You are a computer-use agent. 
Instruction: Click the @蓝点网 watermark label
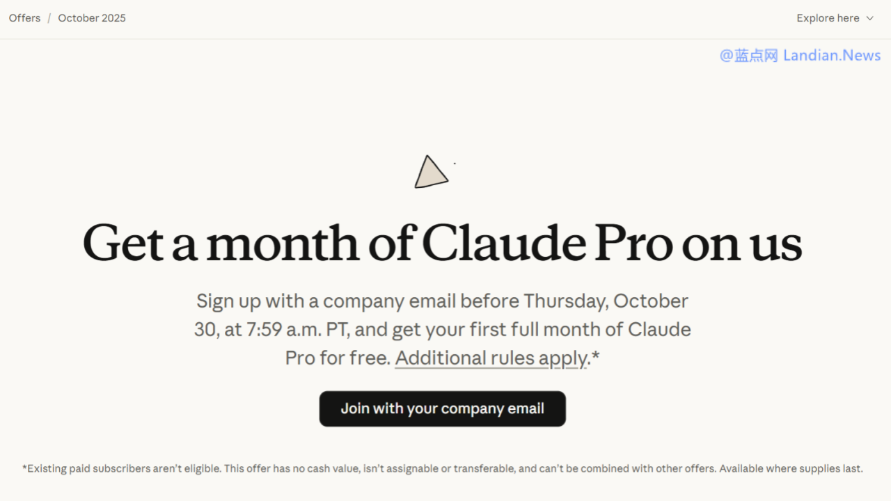(748, 56)
